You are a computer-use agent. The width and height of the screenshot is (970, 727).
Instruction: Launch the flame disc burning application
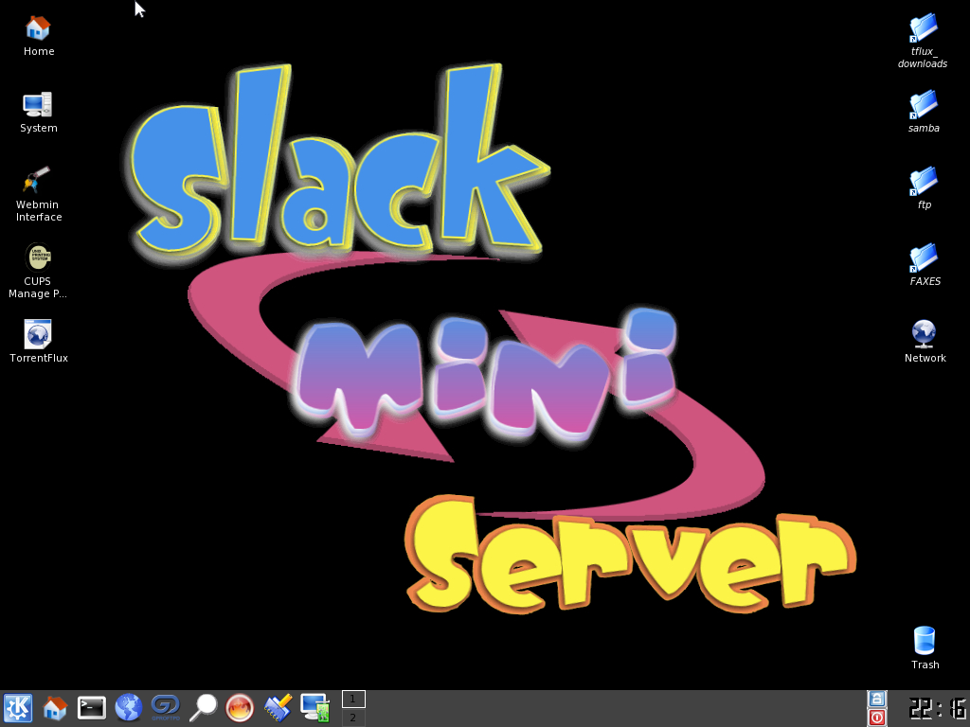pyautogui.click(x=240, y=707)
